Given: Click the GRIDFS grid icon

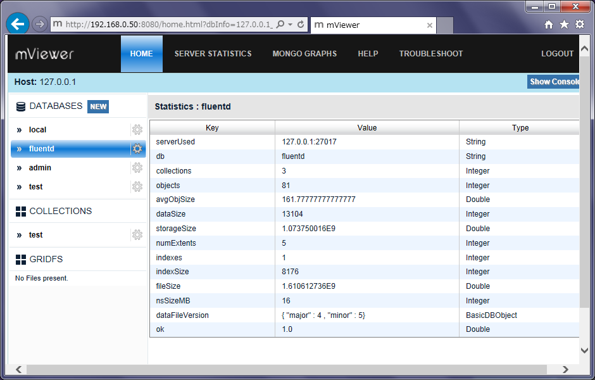Looking at the screenshot, I should (21, 260).
